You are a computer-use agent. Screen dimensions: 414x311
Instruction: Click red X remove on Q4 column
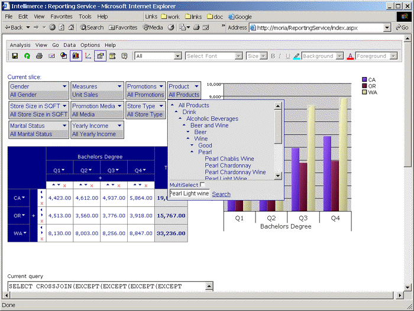(146, 185)
